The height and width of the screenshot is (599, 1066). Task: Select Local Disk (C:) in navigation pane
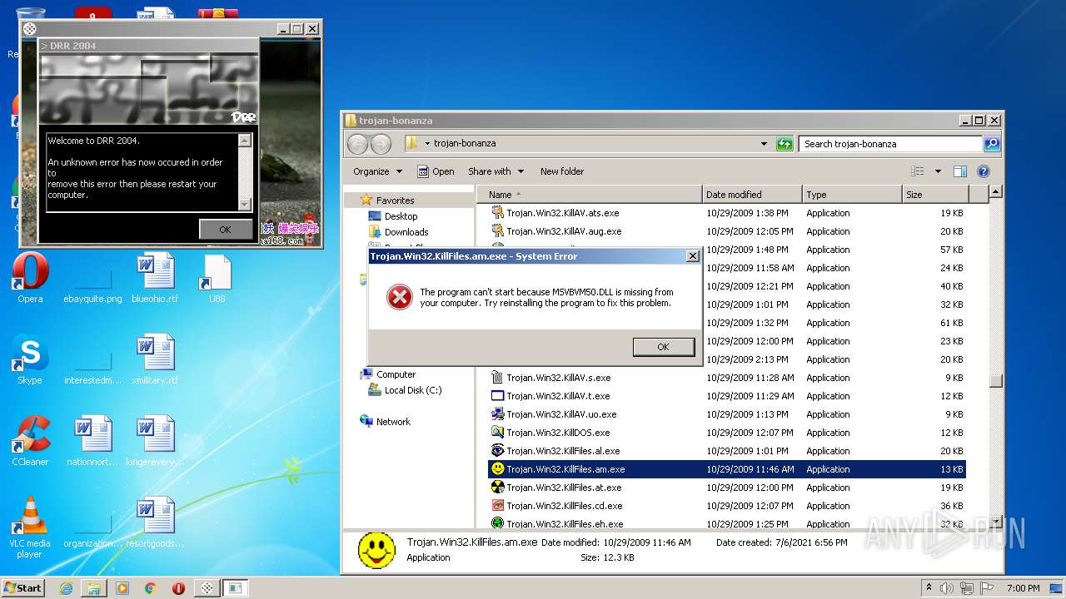click(x=406, y=390)
